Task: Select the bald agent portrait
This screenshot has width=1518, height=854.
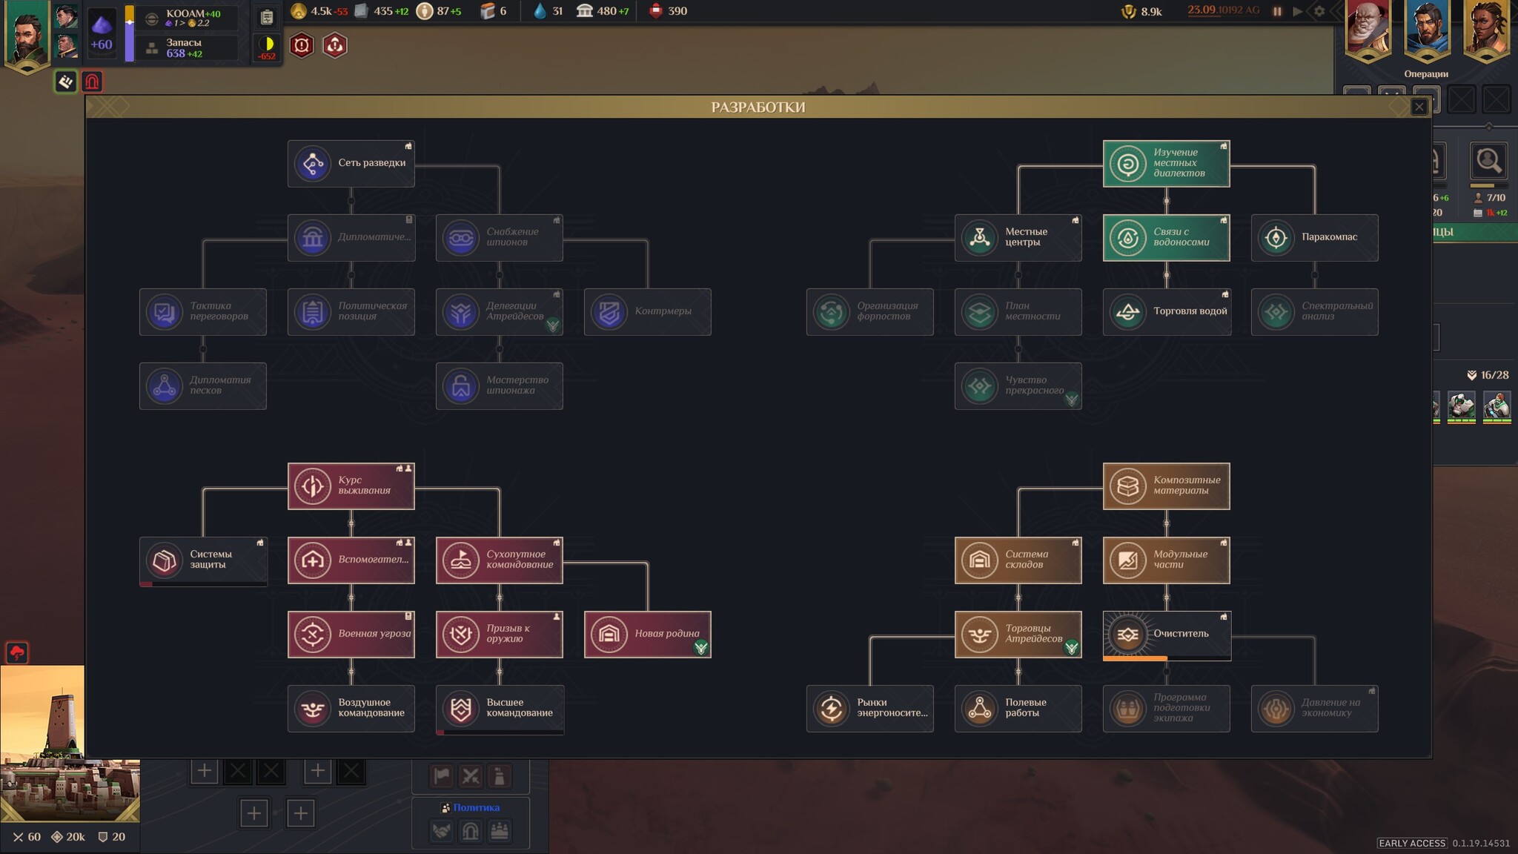Action: [x=1368, y=30]
